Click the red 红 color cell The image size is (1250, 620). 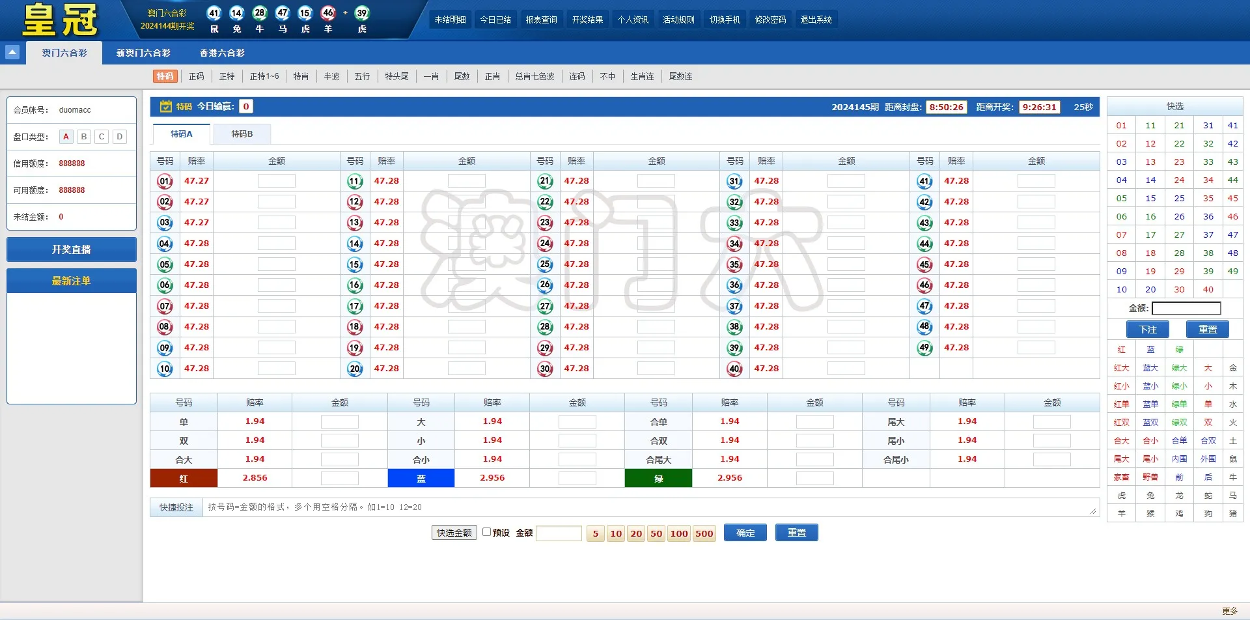point(184,478)
